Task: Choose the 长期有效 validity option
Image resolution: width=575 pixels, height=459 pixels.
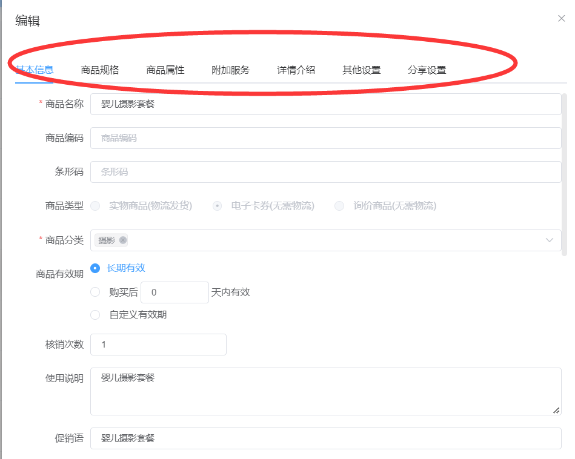Action: 95,268
